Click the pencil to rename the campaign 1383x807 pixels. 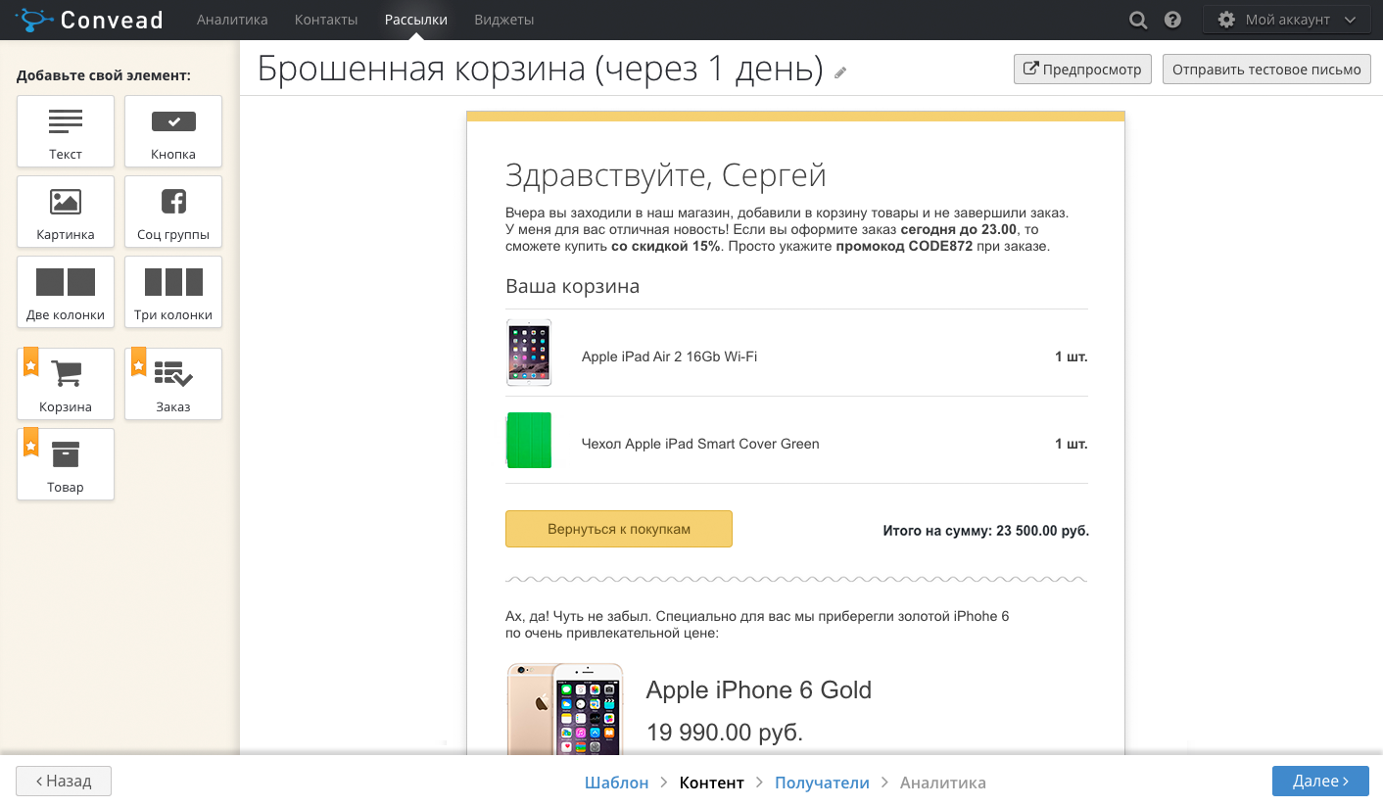[839, 71]
